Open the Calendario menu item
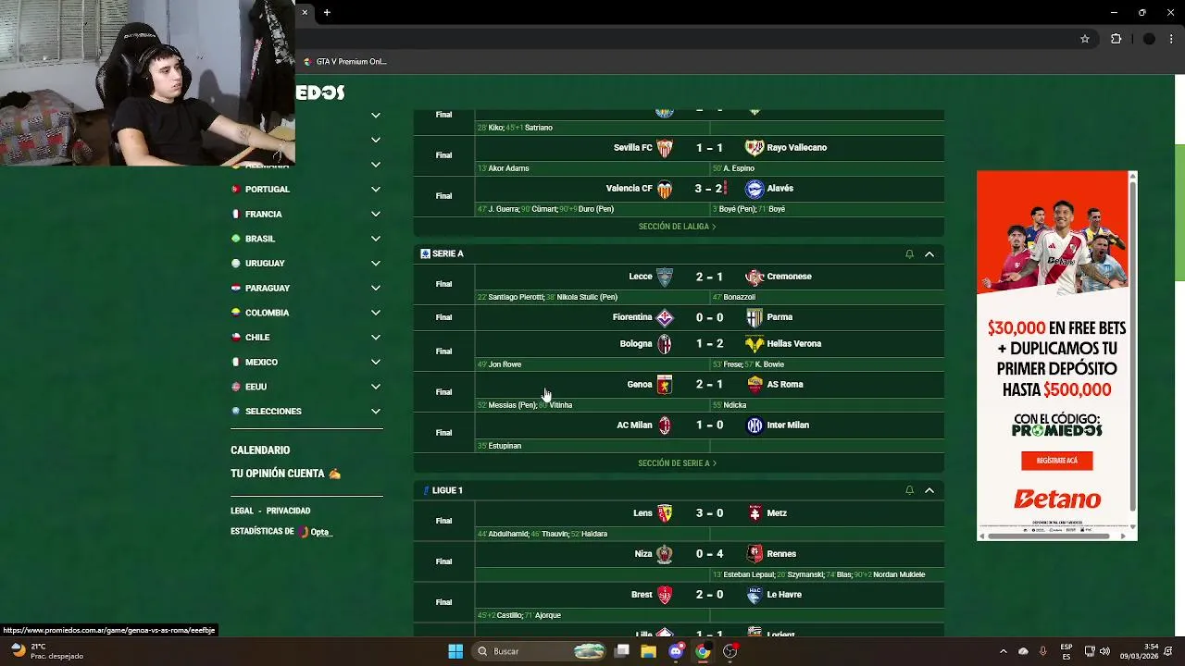 point(260,450)
